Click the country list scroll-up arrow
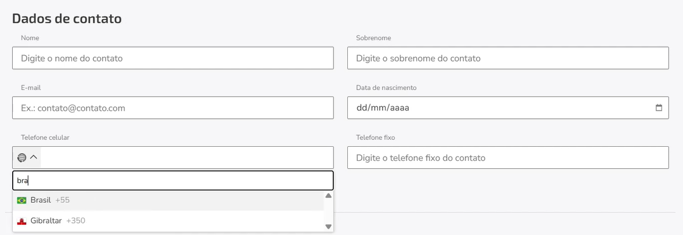683x235 pixels. [328, 196]
